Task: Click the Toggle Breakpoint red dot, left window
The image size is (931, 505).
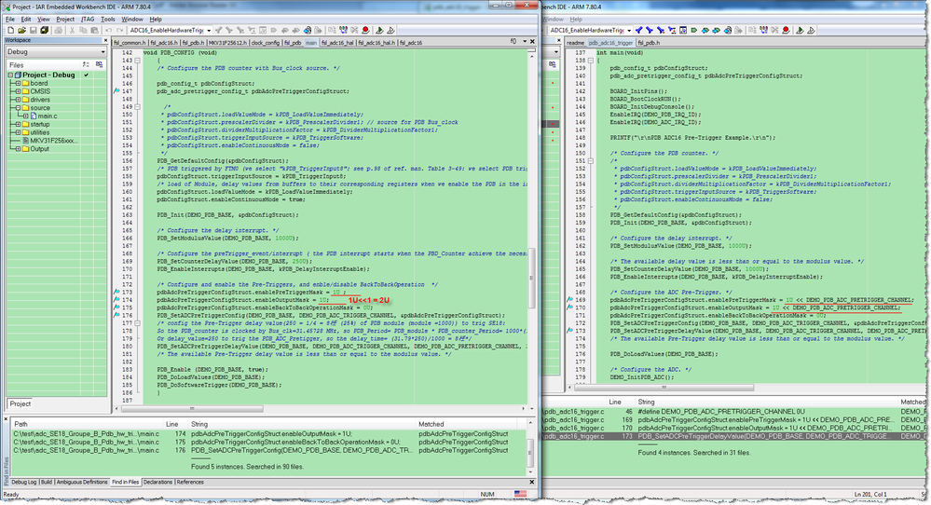Action: click(x=365, y=30)
